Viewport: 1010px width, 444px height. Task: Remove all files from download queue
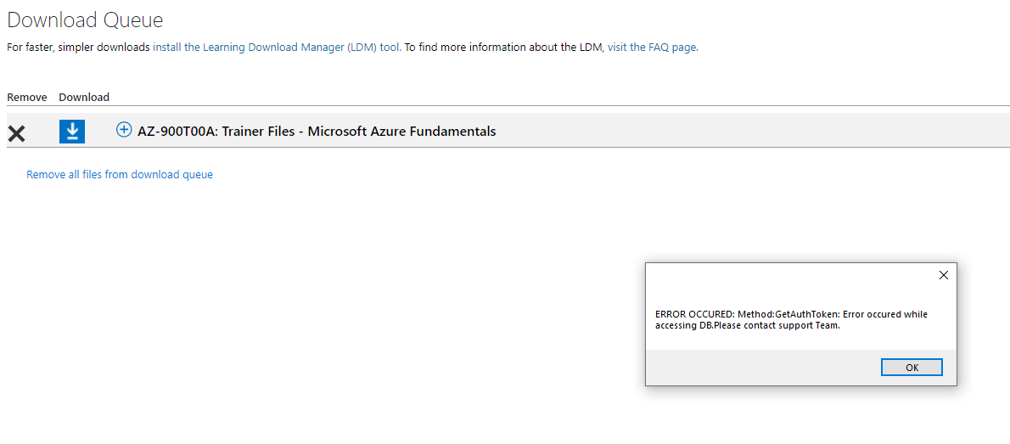119,174
